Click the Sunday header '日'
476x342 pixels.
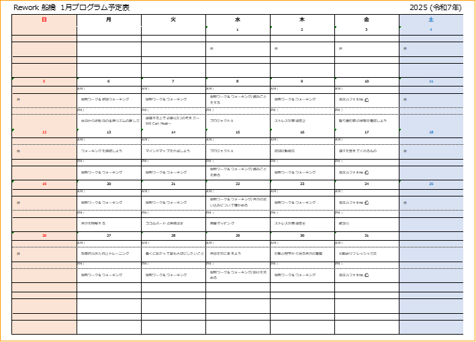(44, 19)
